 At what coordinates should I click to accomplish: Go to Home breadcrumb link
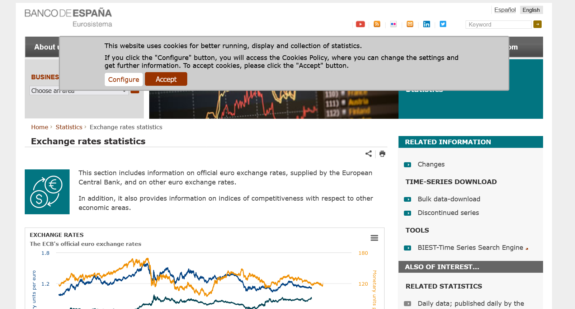pyautogui.click(x=39, y=127)
